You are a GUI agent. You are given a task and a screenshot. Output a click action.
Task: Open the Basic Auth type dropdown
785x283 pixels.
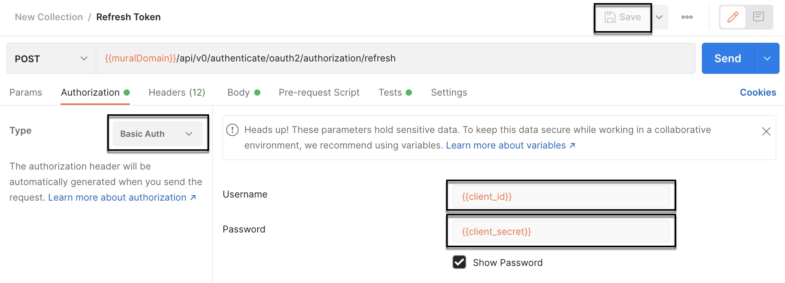point(157,134)
